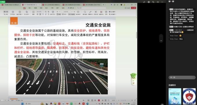Click the zoom out magnifier icon
This screenshot has width=197, height=105.
[x=46, y=12]
